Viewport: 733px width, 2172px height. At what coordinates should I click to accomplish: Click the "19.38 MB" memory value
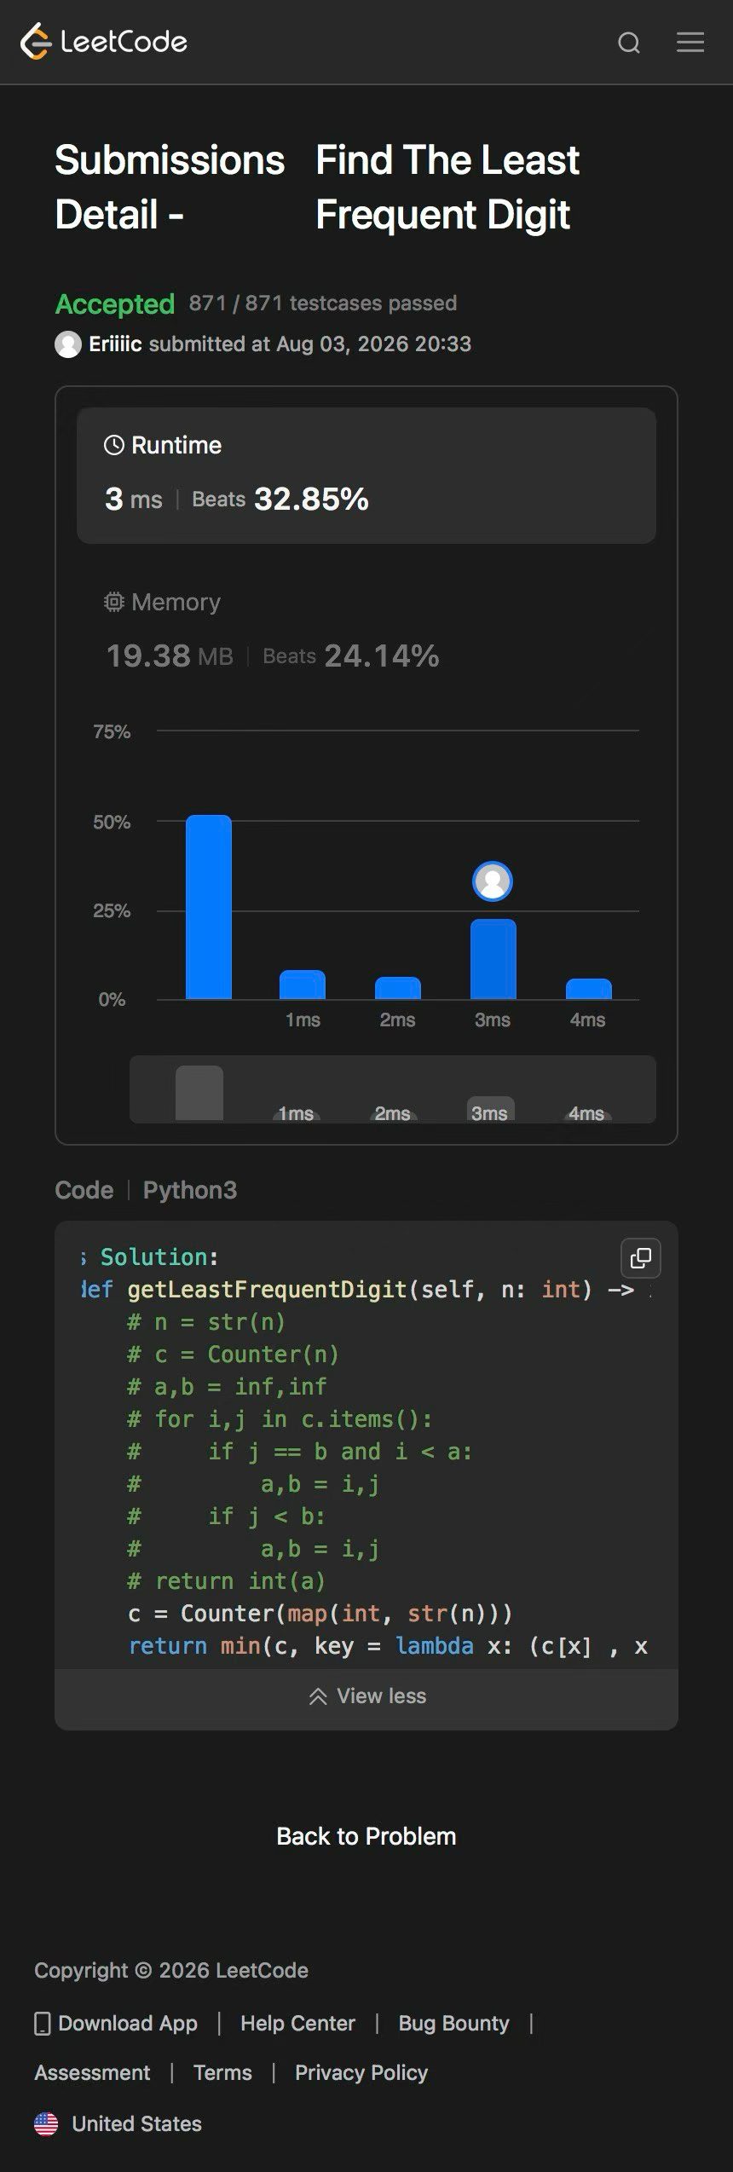(x=170, y=656)
